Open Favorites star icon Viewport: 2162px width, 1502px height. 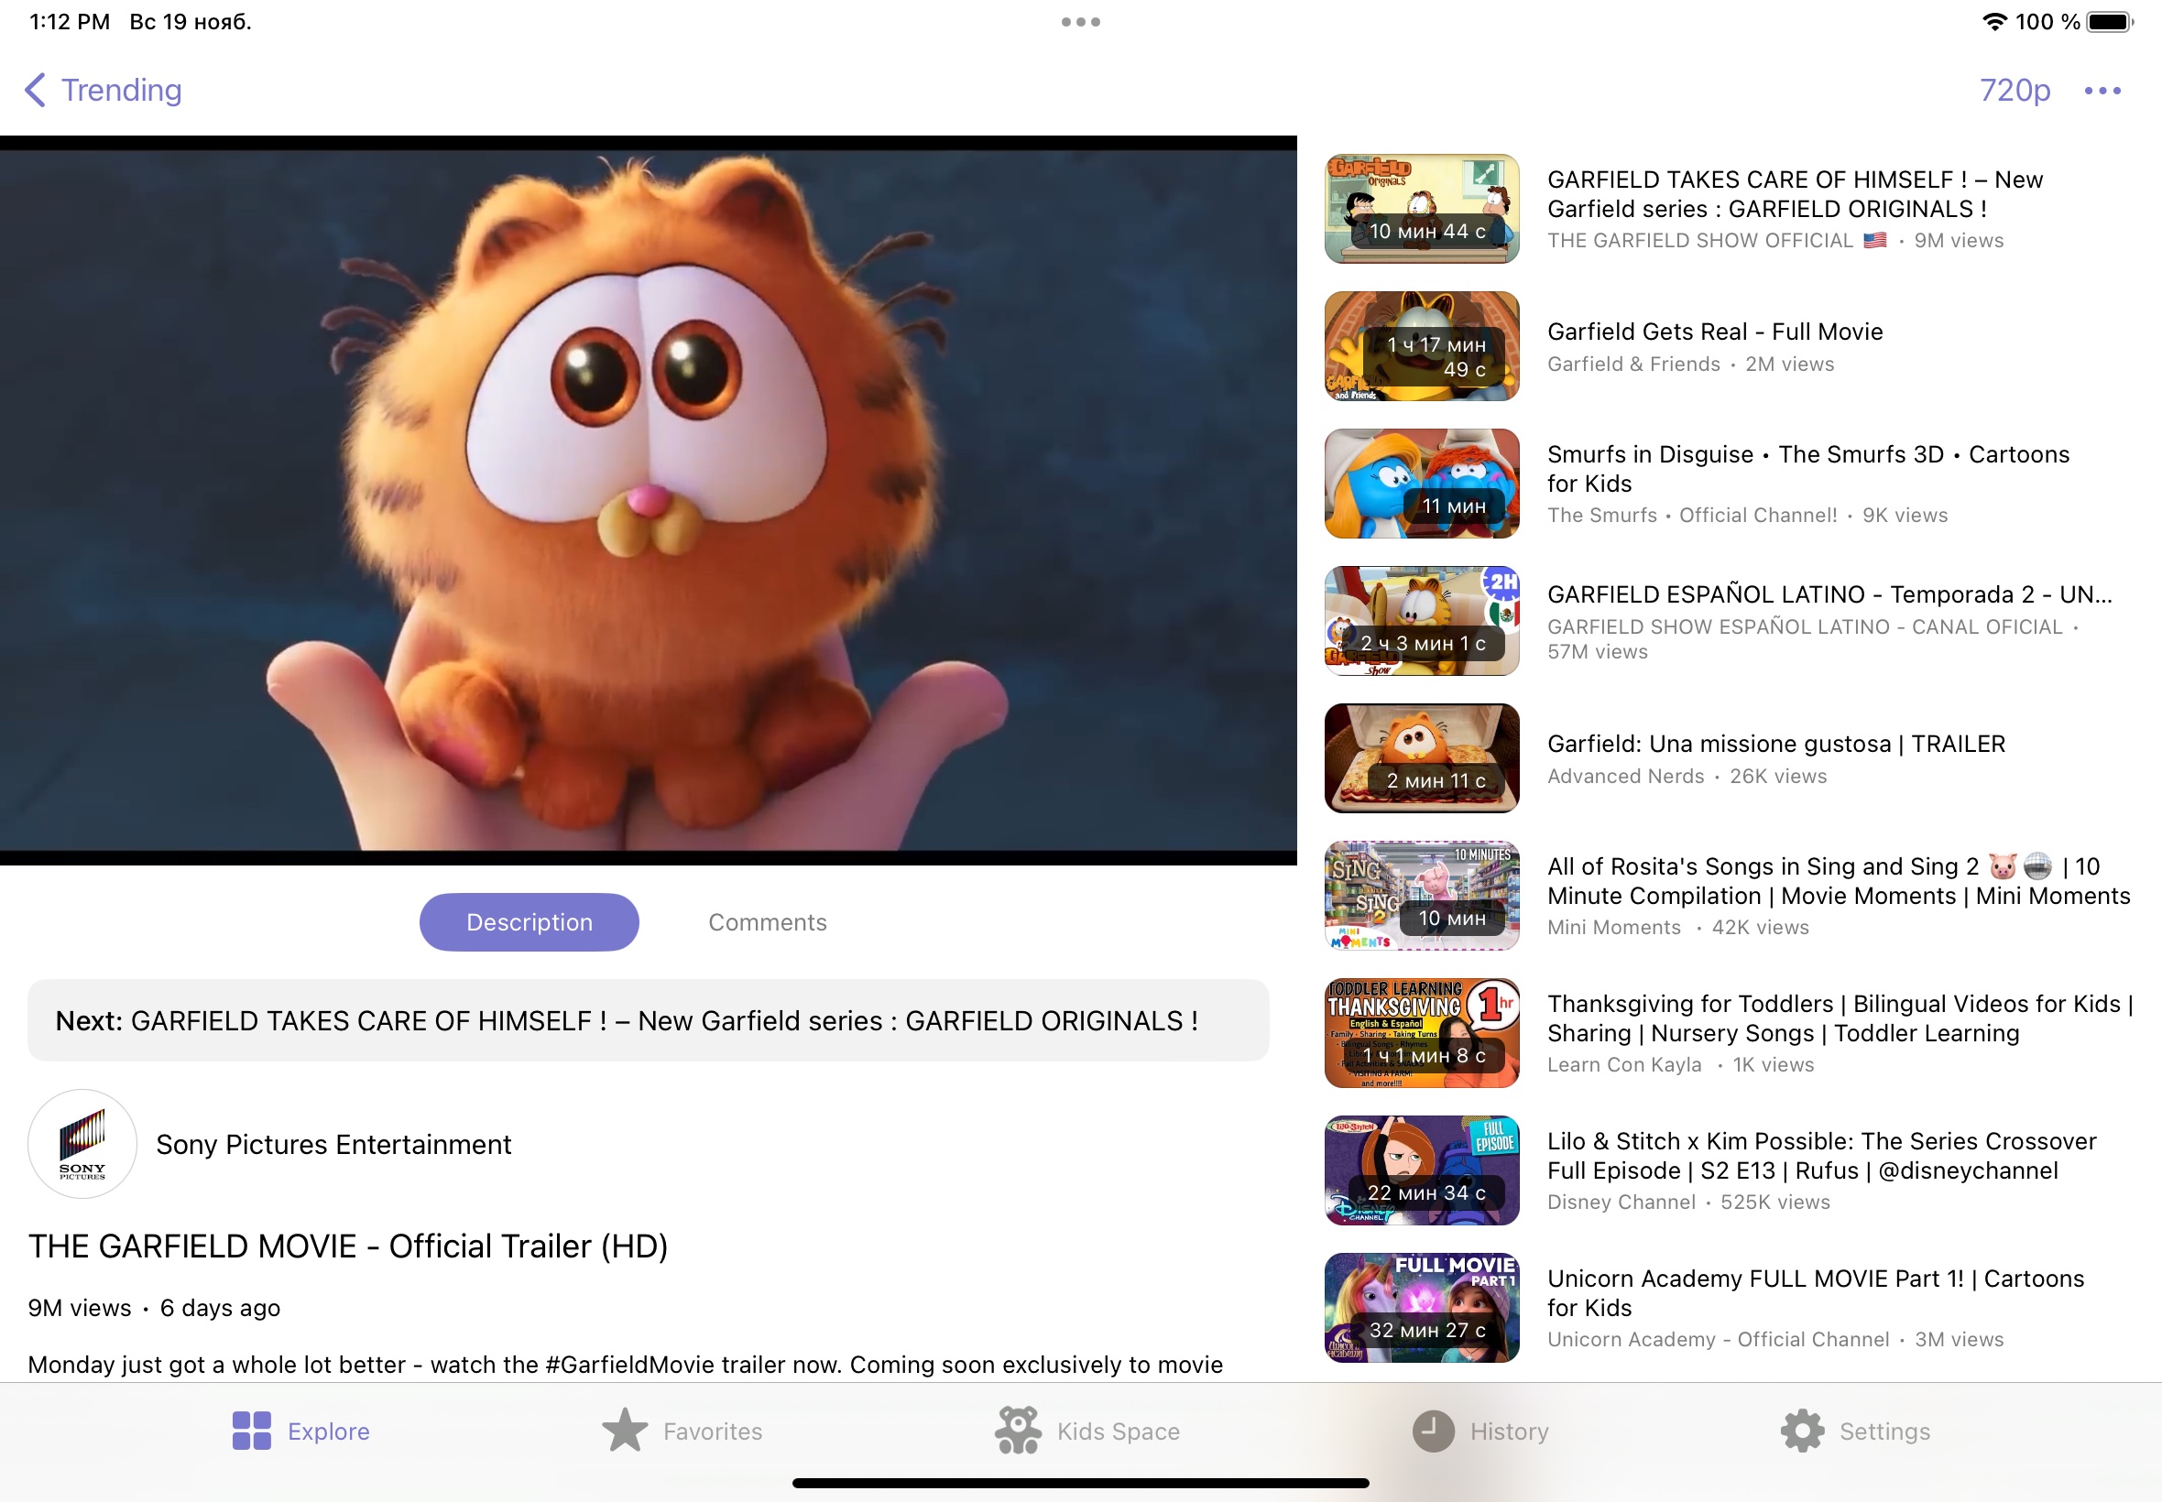625,1431
